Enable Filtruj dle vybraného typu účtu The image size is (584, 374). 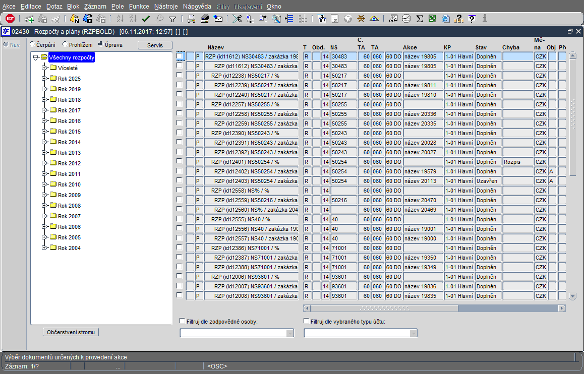(x=306, y=321)
